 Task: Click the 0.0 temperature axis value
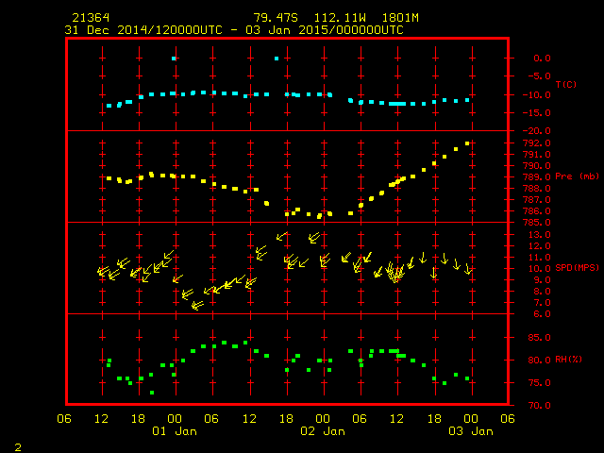pyautogui.click(x=542, y=59)
